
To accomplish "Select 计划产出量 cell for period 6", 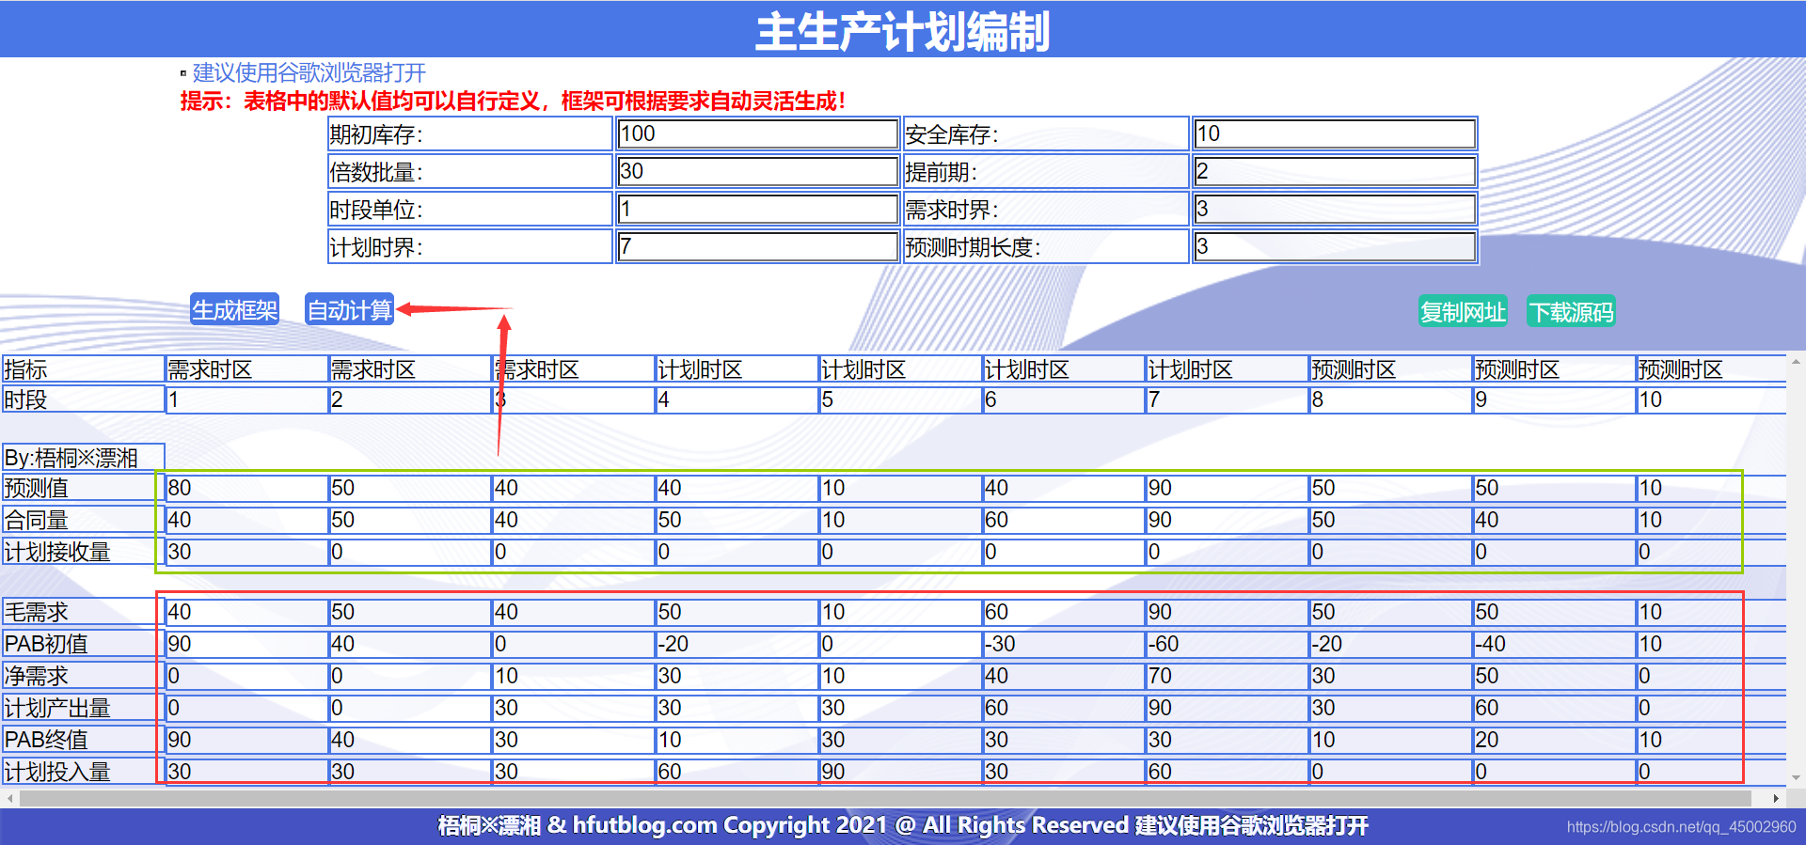I will [1064, 708].
